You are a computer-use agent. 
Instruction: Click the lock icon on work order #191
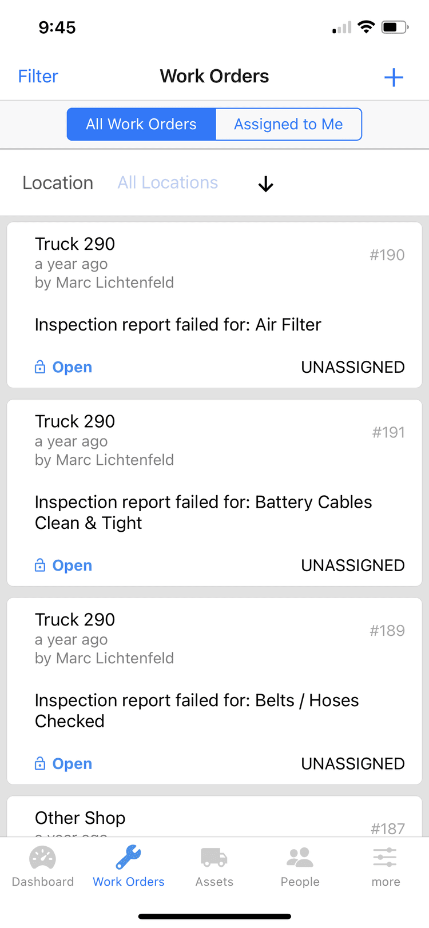point(40,565)
